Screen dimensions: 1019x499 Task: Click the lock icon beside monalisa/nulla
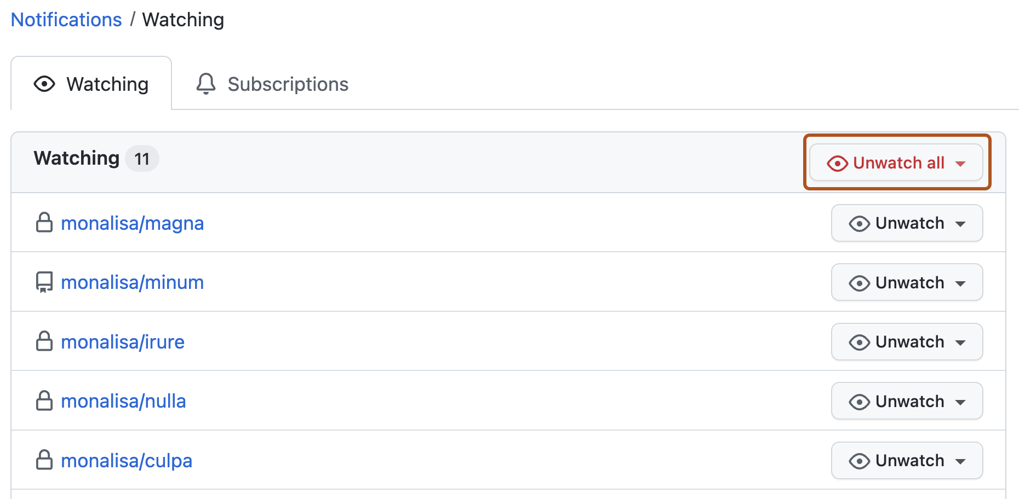coord(44,401)
